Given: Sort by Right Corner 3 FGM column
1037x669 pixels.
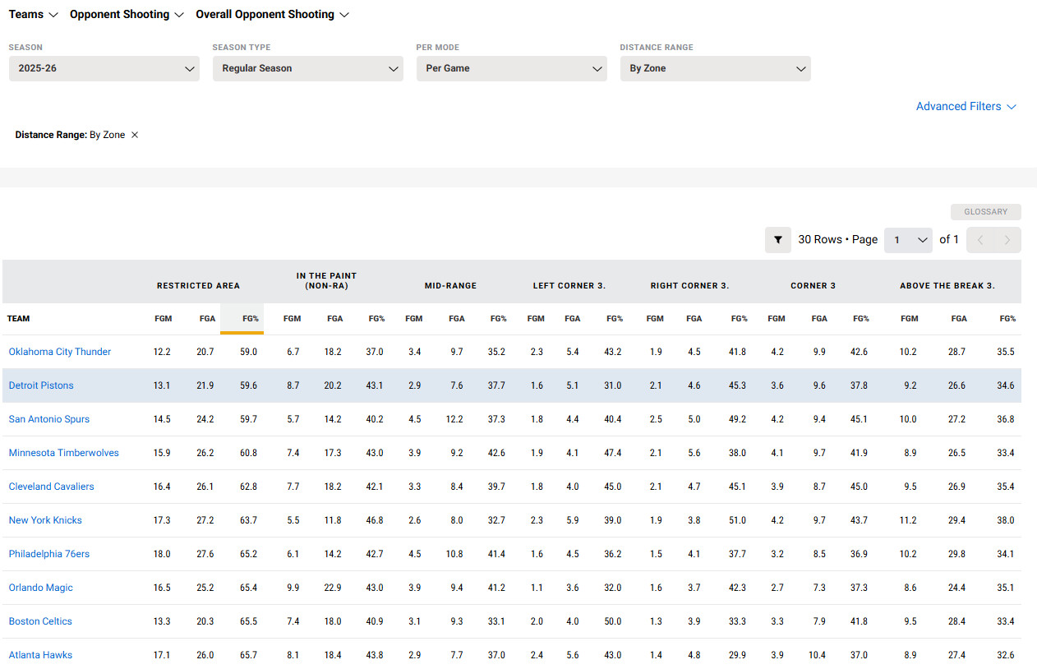Looking at the screenshot, I should point(655,319).
